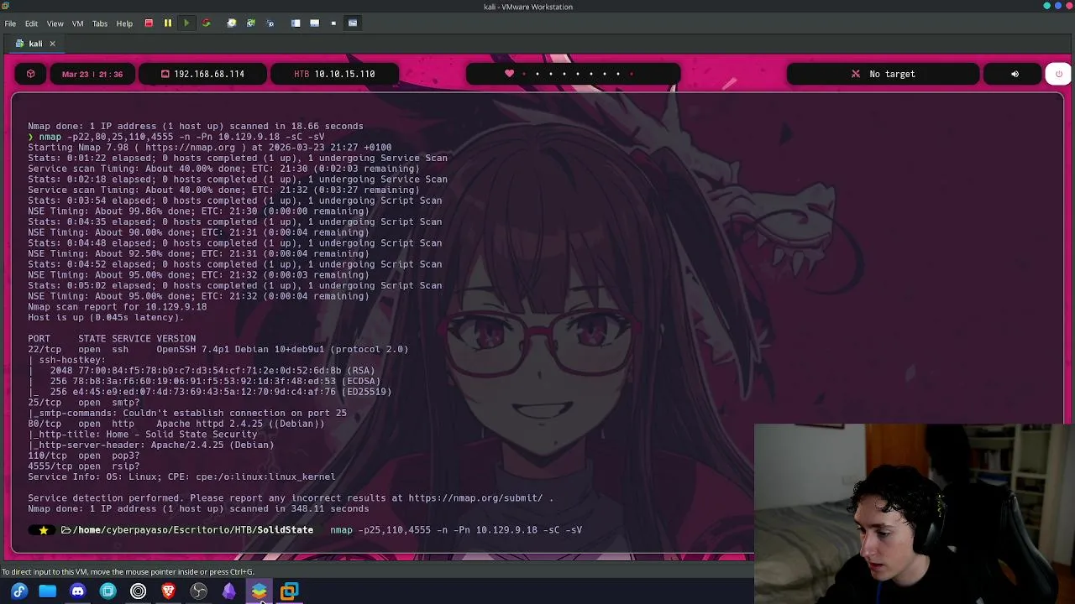This screenshot has height=604, width=1075.
Task: Open the Help menu
Action: click(x=124, y=23)
